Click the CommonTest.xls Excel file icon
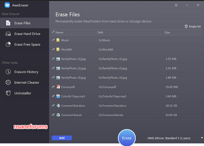The width and height of the screenshot is (204, 146). pos(58,115)
